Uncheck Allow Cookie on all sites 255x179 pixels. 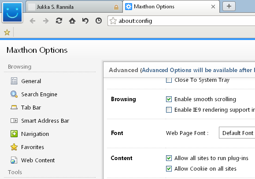[x=169, y=168]
